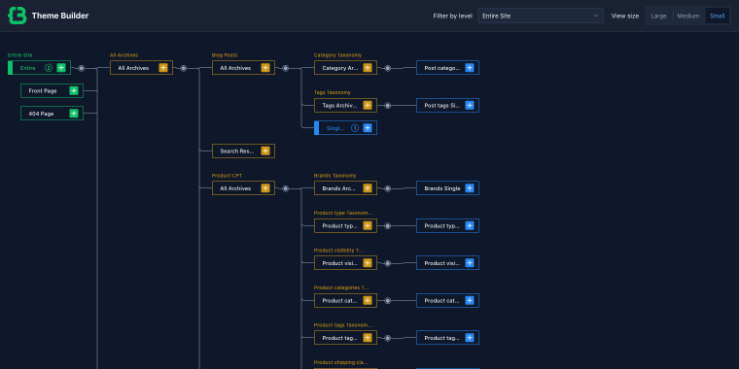Collapse connector after Brands Arc... node
Viewport: 739px width, 369px height.
coord(387,188)
